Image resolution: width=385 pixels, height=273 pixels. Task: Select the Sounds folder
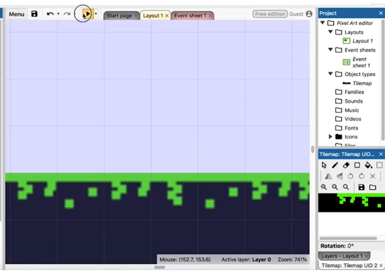(x=354, y=101)
